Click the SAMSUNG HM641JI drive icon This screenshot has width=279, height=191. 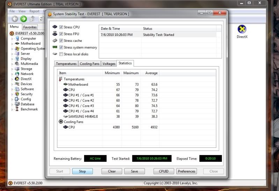(66, 116)
